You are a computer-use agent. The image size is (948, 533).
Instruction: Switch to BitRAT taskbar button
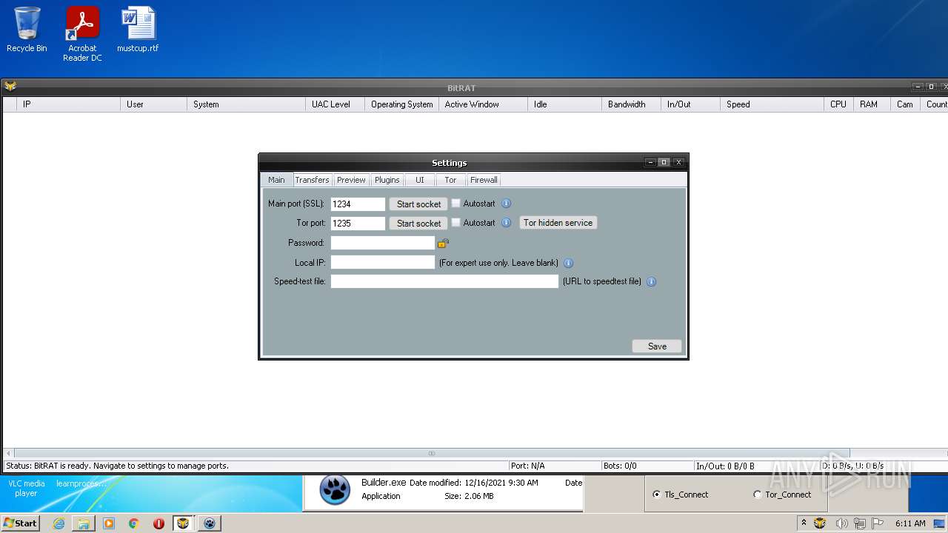coord(183,523)
